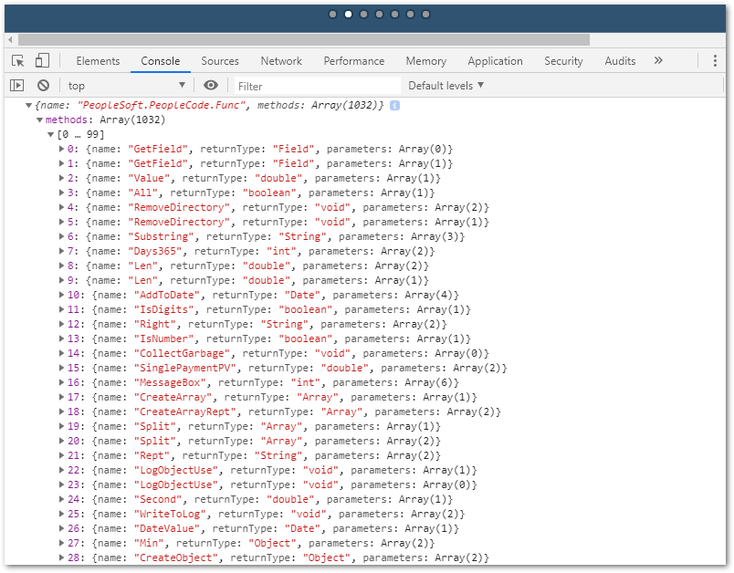The image size is (734, 573).
Task: Select the first carousel dot indicator
Action: click(x=332, y=14)
